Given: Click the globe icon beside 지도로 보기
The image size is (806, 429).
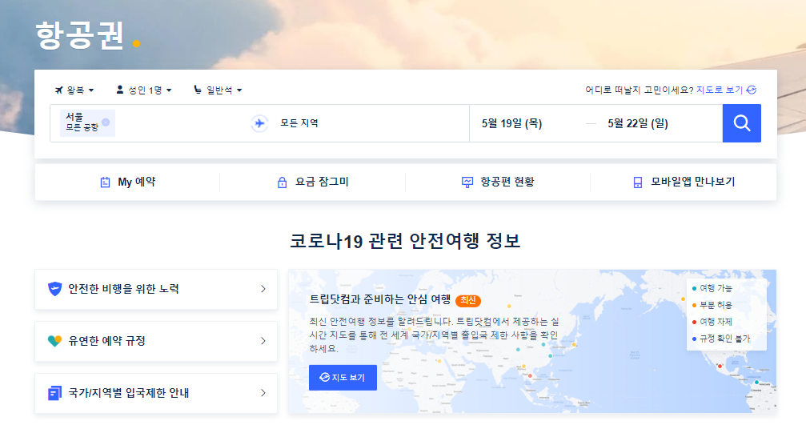Looking at the screenshot, I should [x=752, y=90].
